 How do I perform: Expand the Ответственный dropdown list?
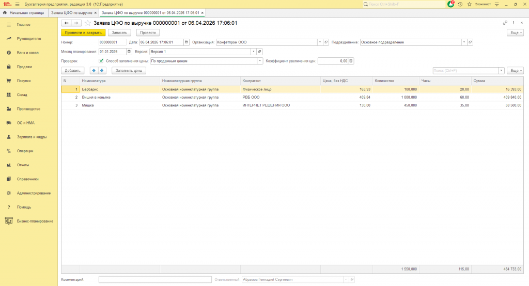point(346,280)
